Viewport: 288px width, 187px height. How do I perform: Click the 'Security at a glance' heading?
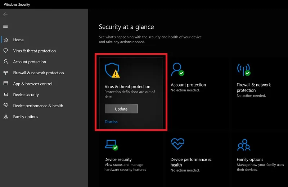click(126, 27)
